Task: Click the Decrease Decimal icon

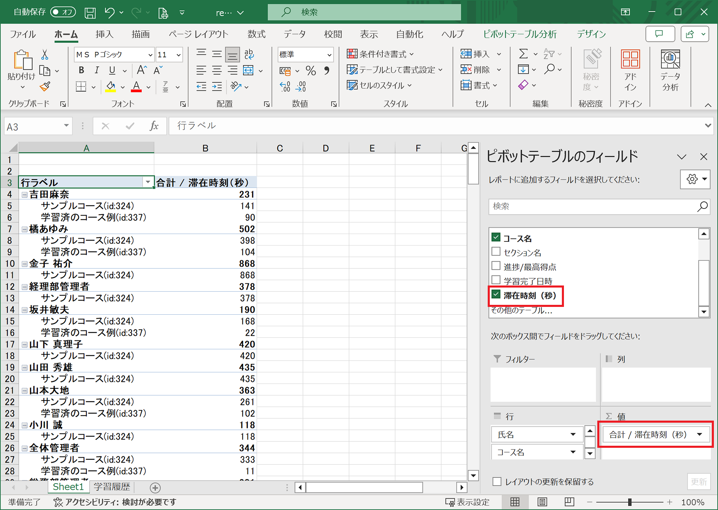Action: pos(301,87)
